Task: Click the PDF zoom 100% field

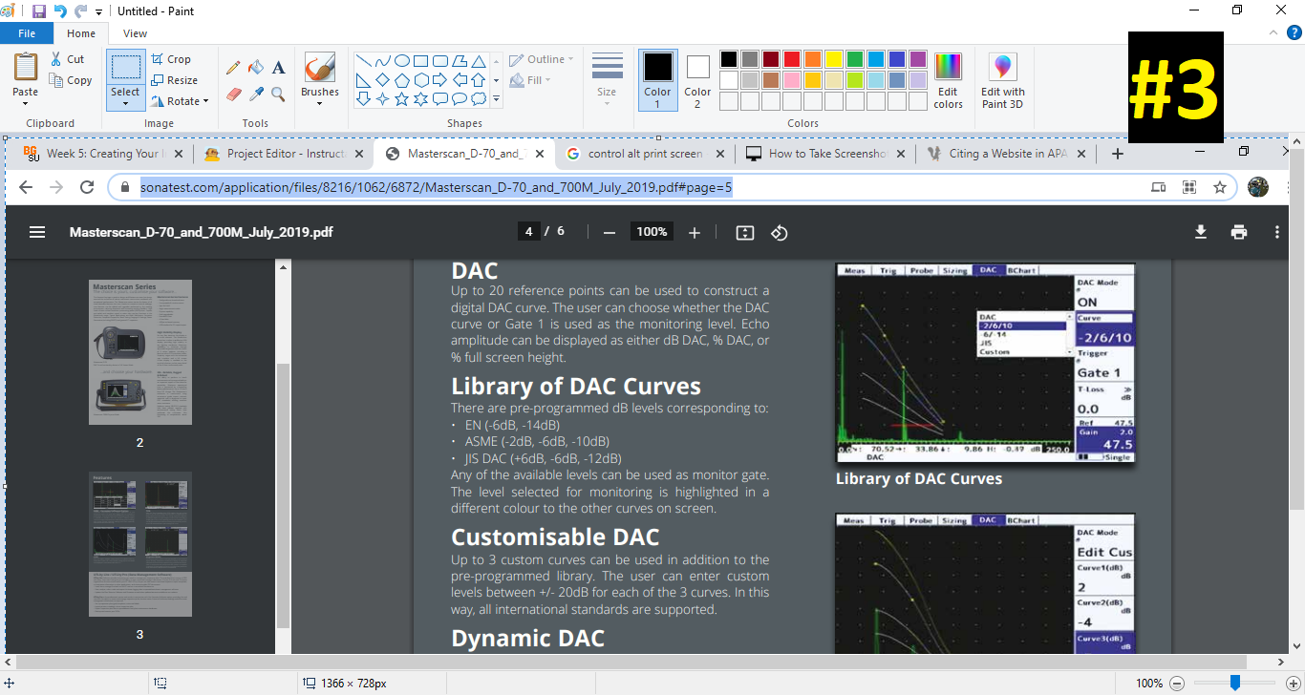Action: (652, 232)
